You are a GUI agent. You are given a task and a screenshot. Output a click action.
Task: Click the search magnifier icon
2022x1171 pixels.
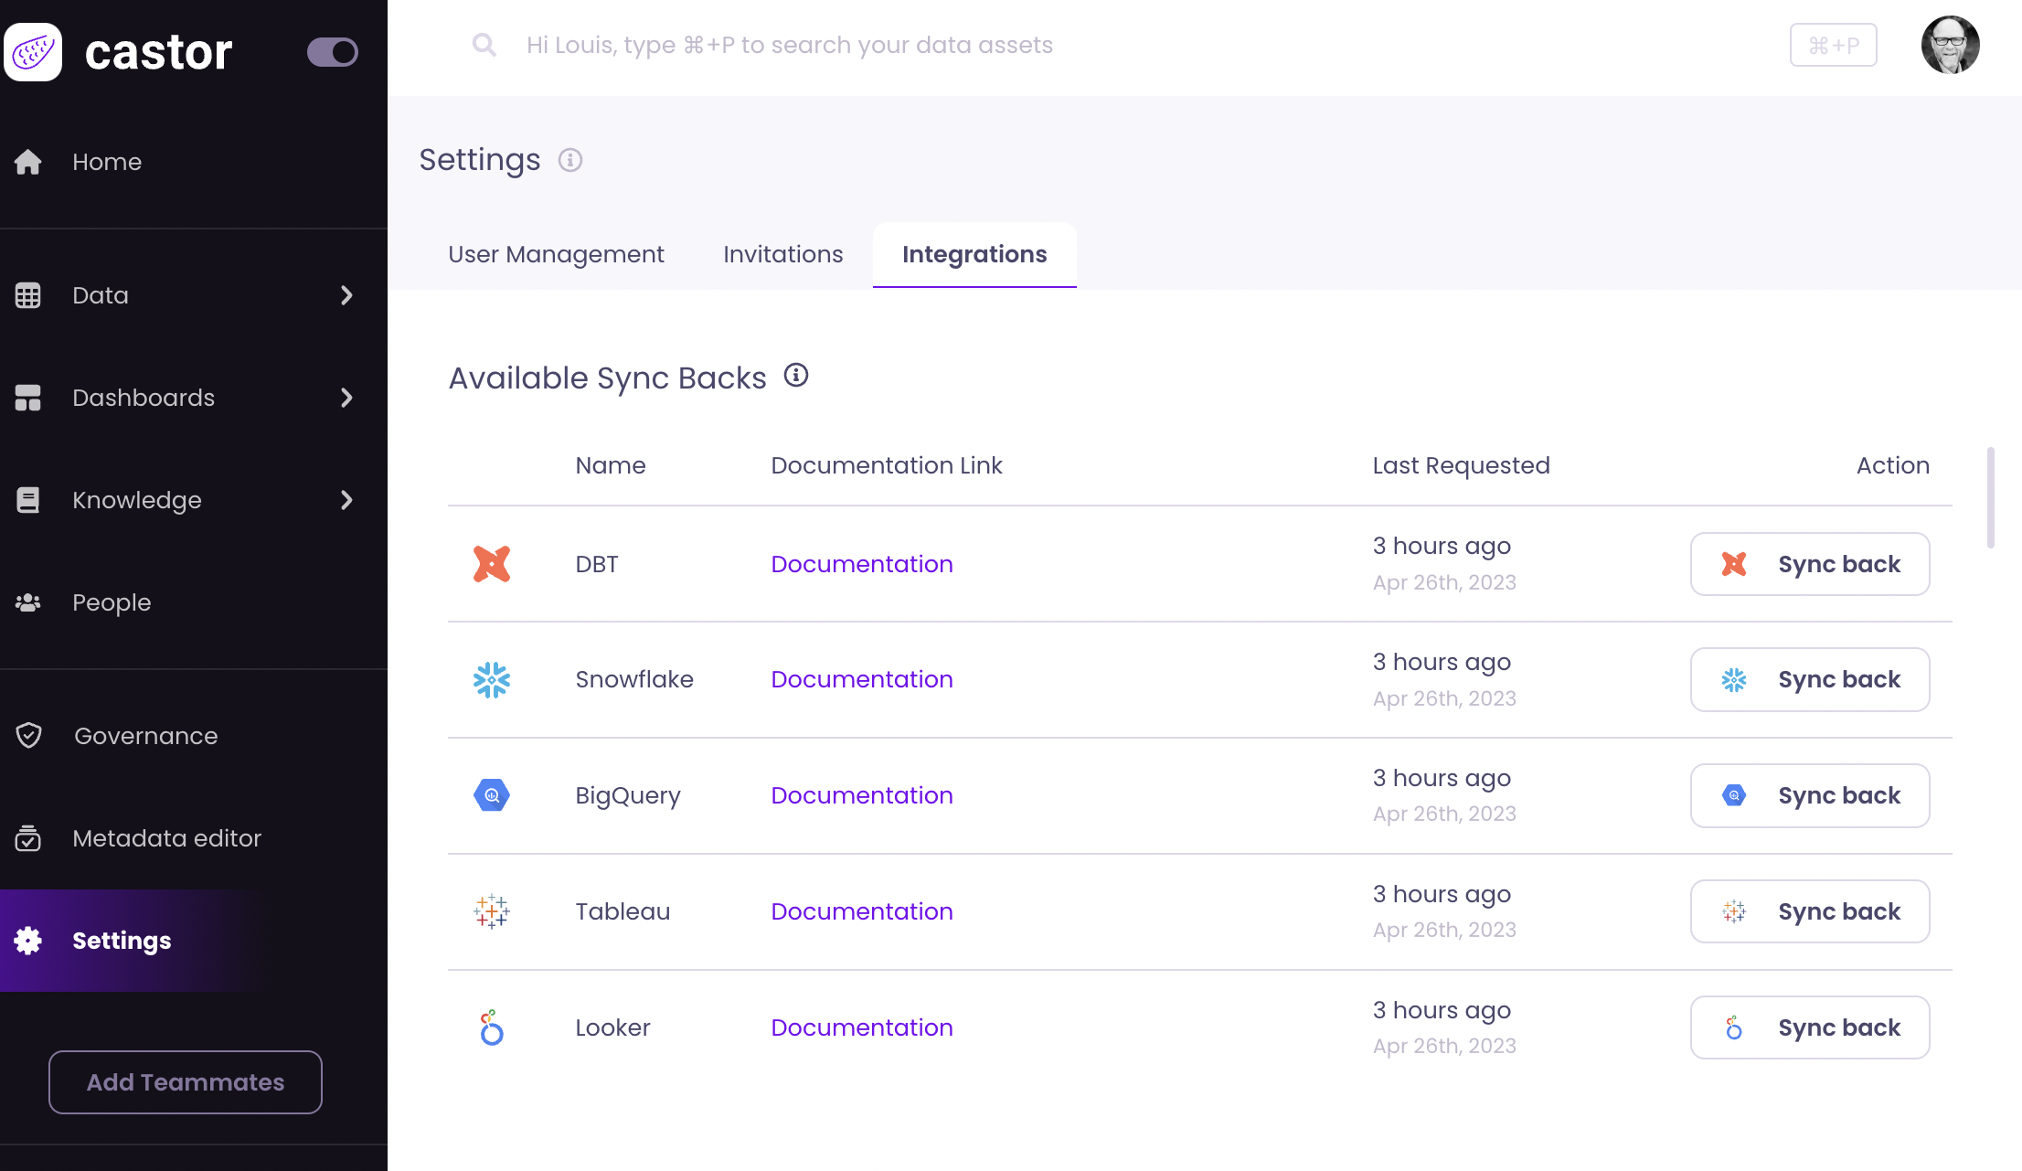tap(484, 45)
